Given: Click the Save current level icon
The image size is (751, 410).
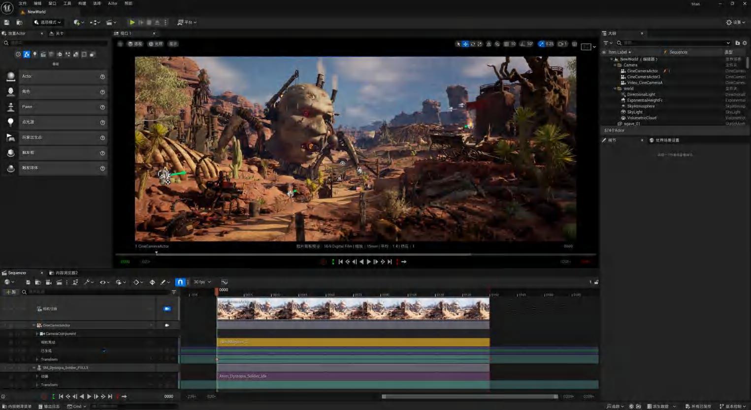Looking at the screenshot, I should click(x=7, y=22).
